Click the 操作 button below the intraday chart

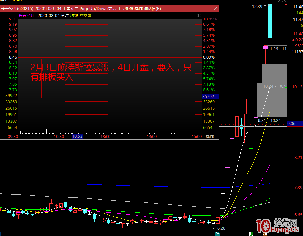point(210,137)
